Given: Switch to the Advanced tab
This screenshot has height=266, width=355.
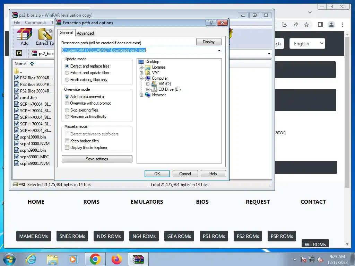Looking at the screenshot, I should (x=85, y=33).
